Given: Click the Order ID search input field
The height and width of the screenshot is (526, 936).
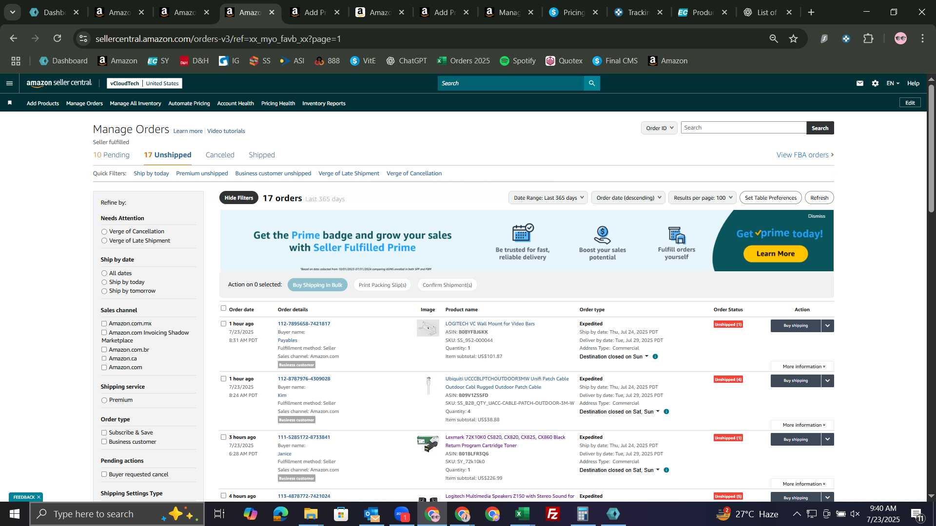Looking at the screenshot, I should (x=743, y=128).
